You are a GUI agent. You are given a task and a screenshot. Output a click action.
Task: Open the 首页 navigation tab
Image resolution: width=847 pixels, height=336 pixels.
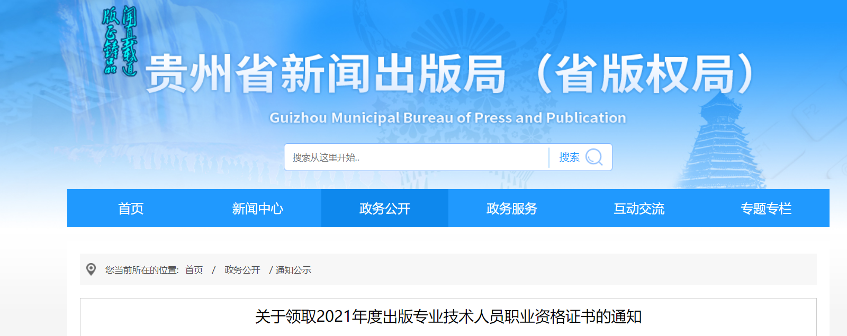tap(131, 209)
